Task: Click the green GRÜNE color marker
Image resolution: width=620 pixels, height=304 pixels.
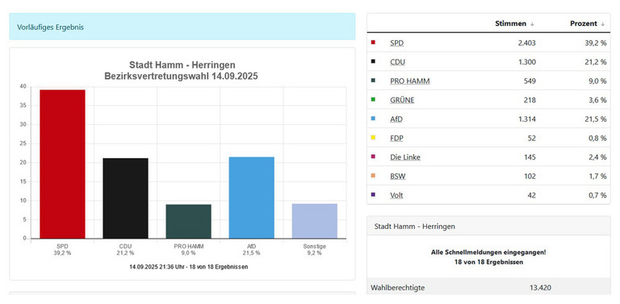Action: [373, 99]
